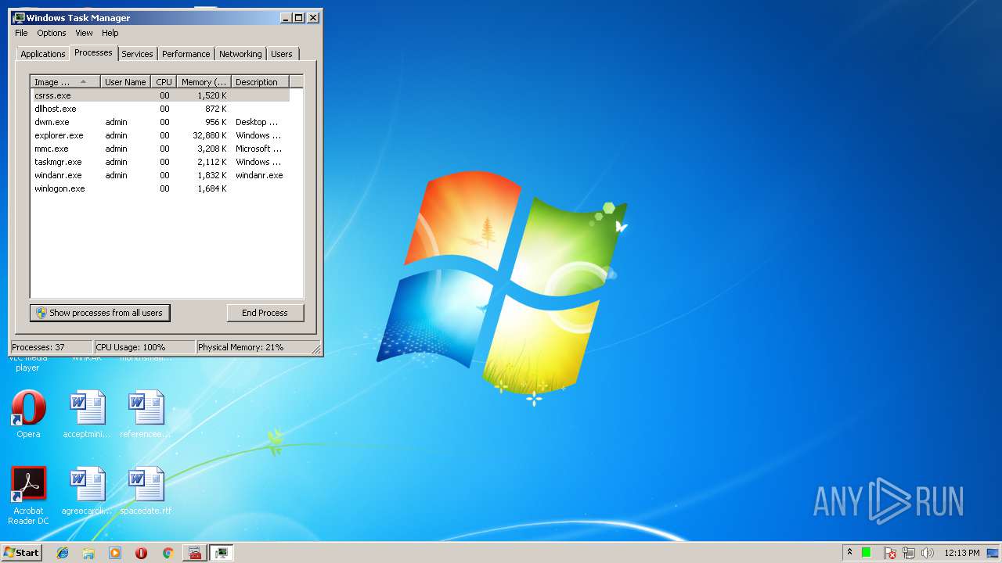The height and width of the screenshot is (563, 1002).
Task: Open the Acrobat Reader DC shortcut
Action: [x=28, y=496]
